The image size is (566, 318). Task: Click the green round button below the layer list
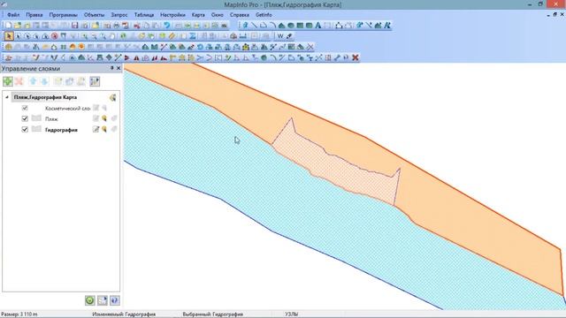pyautogui.click(x=90, y=300)
